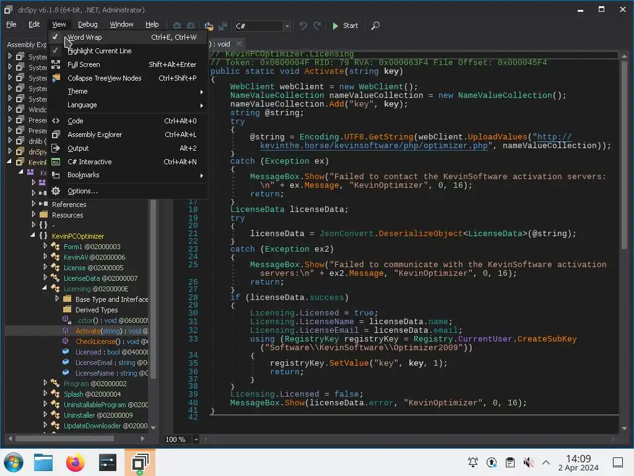Click the Start debugging button
This screenshot has width=634, height=476.
coord(345,26)
